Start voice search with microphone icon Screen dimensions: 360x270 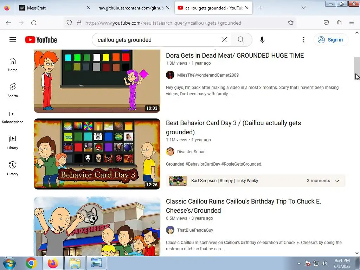(262, 40)
